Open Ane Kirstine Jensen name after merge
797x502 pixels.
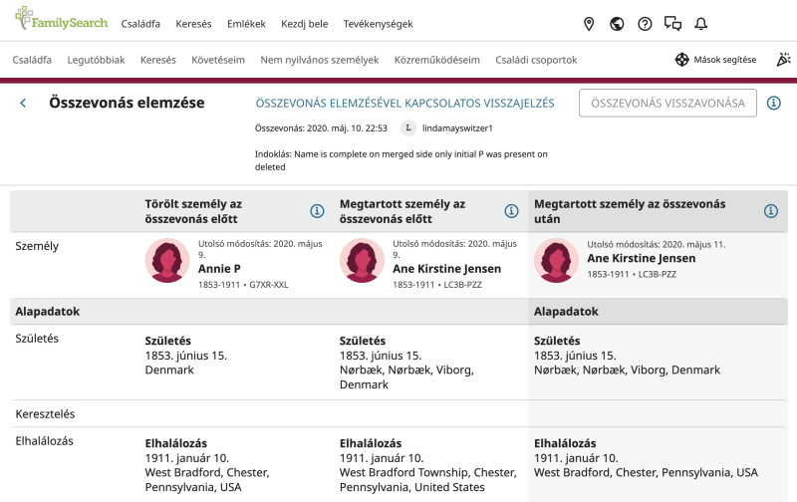[x=642, y=258]
